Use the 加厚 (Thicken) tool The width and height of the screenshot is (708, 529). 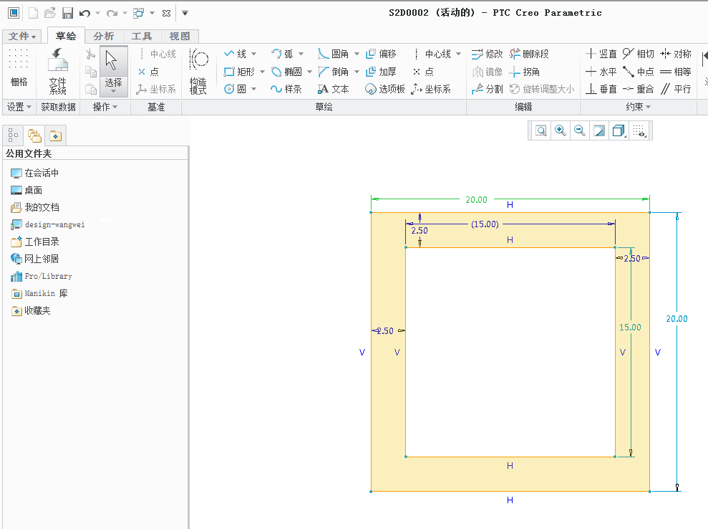tap(381, 72)
